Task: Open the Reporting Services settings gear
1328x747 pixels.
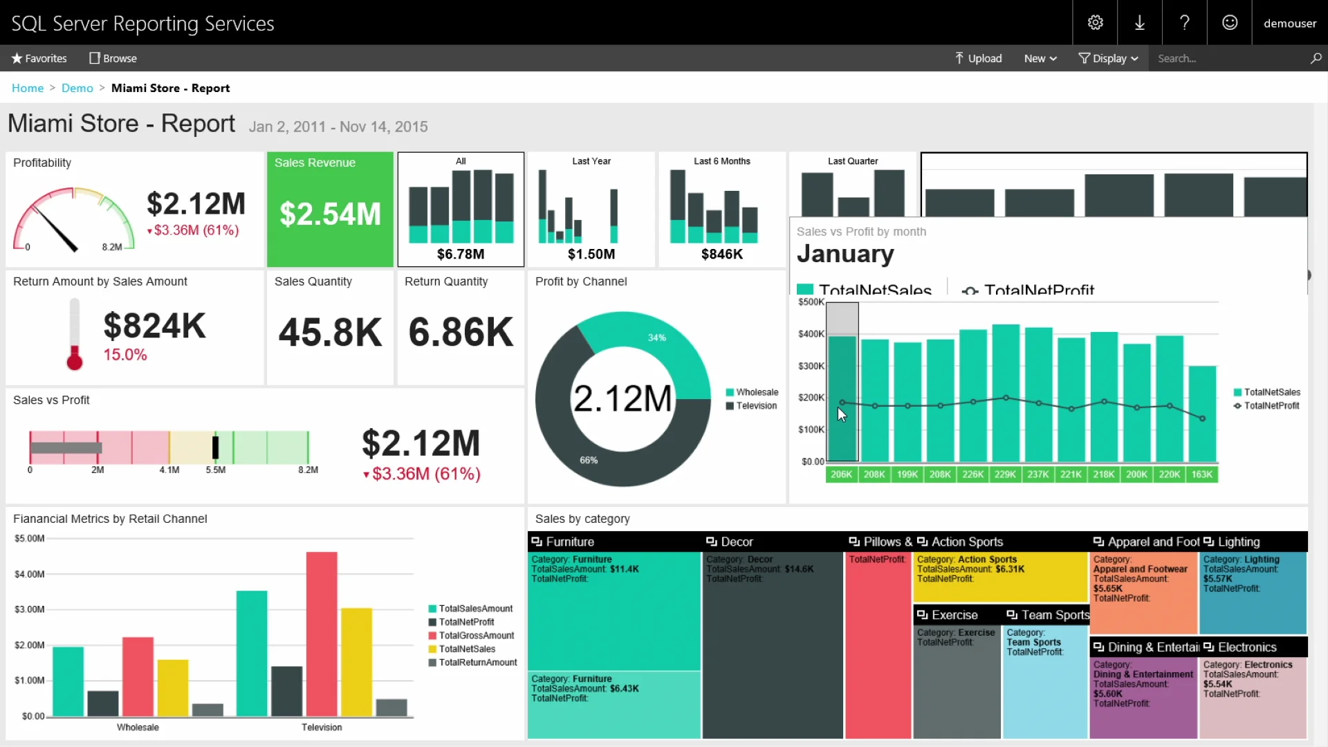Action: click(x=1096, y=22)
